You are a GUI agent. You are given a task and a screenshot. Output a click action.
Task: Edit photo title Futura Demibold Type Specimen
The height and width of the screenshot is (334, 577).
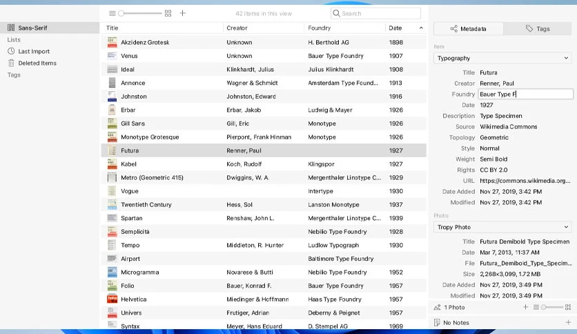[x=525, y=242]
